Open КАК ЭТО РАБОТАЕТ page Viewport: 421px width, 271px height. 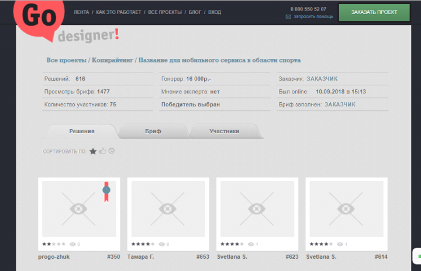pos(118,12)
